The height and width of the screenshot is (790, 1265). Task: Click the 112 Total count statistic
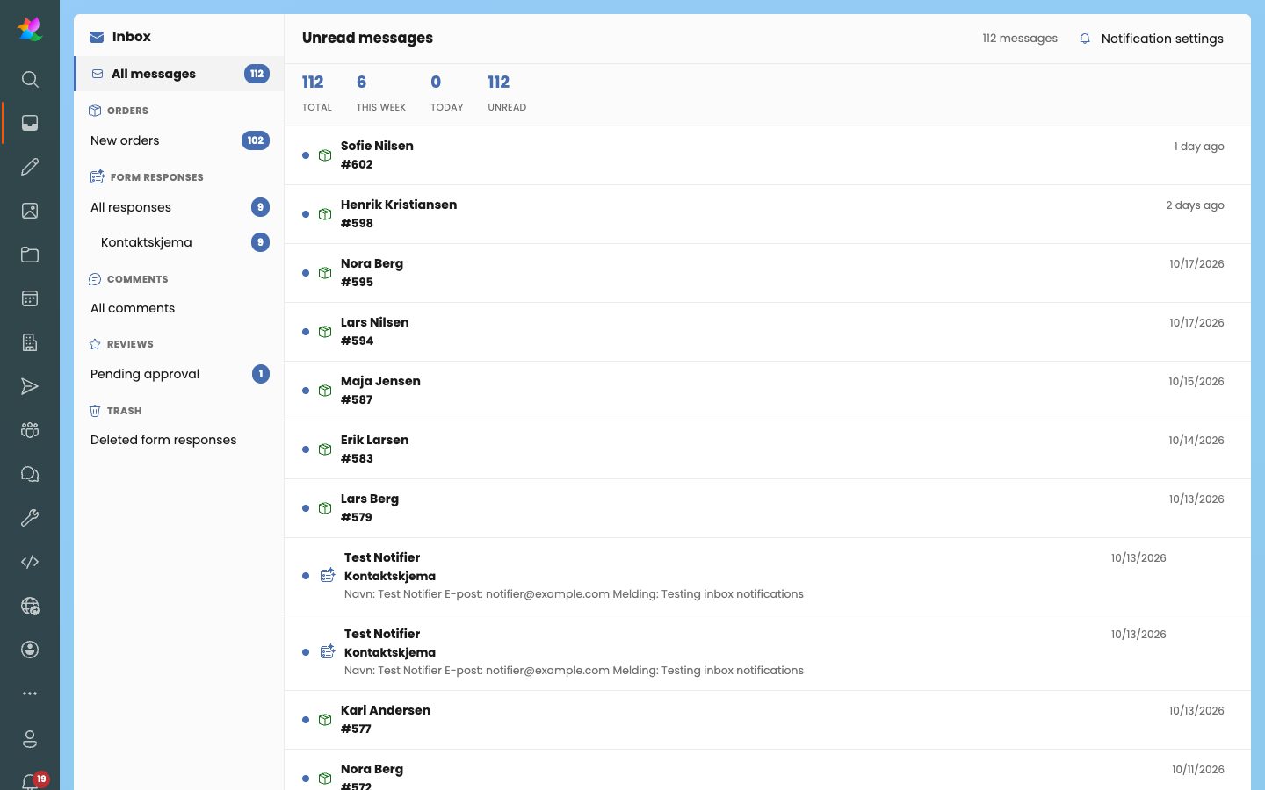[x=317, y=93]
